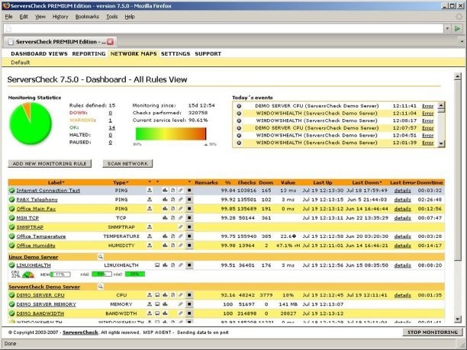Switch to NETWORK MAPS
The width and height of the screenshot is (467, 350).
tap(134, 54)
